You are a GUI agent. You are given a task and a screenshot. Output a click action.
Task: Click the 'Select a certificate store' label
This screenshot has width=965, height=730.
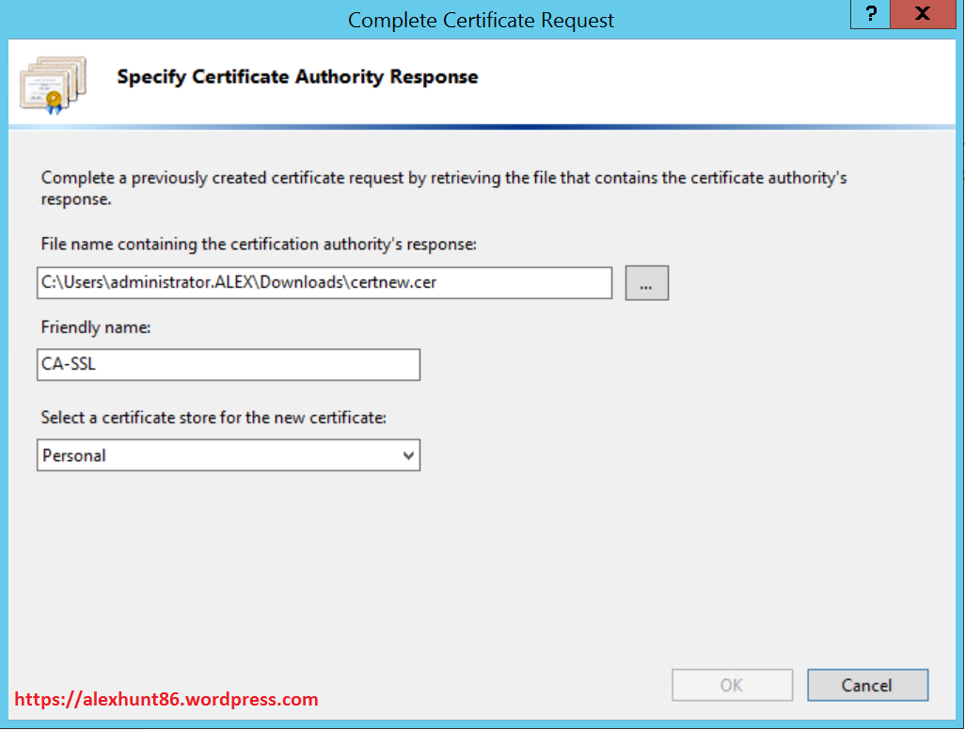click(214, 418)
